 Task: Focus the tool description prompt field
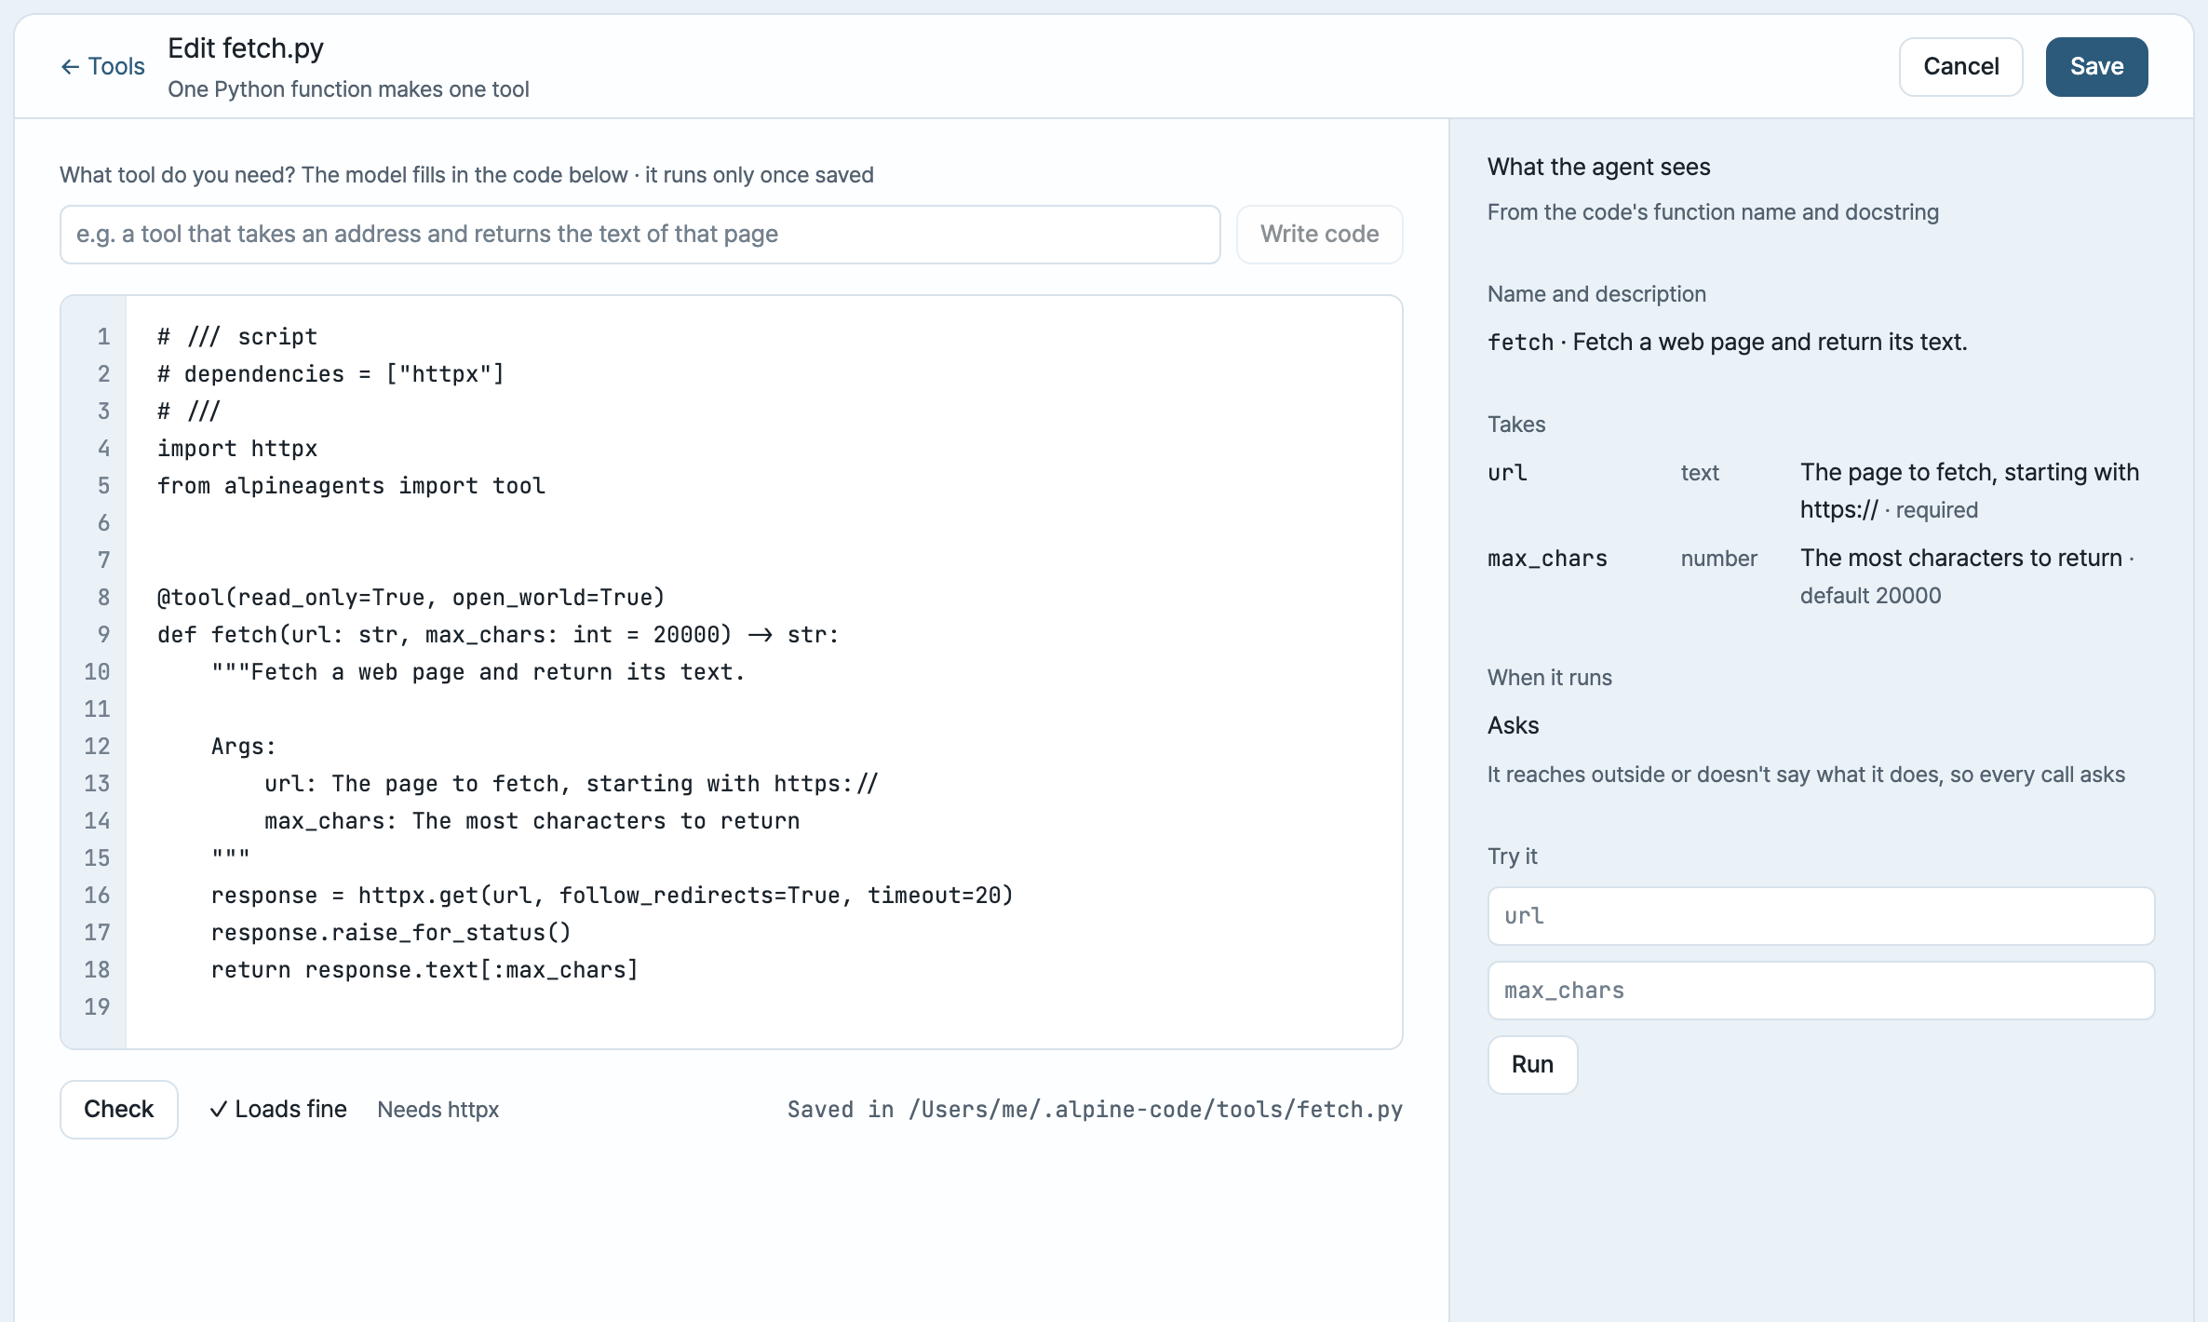tap(640, 235)
